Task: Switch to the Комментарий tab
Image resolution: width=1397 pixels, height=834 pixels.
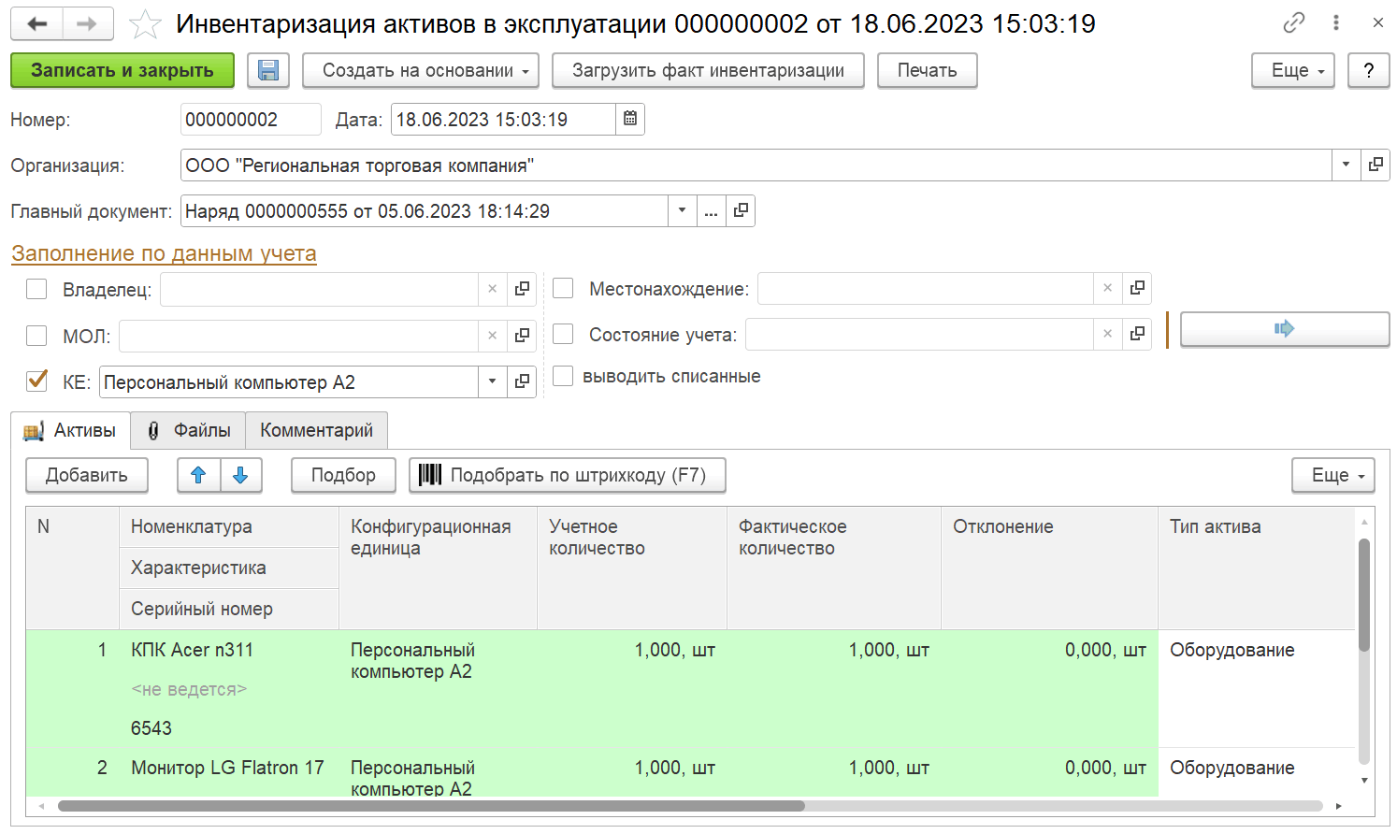Action: coord(316,430)
